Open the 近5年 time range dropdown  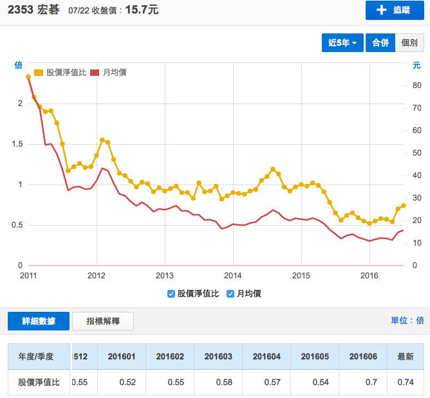coord(342,43)
